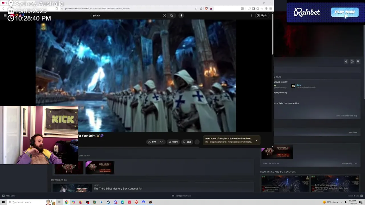Open Steam Manage Downloads
Viewport: 365px width, 205px height.
pyautogui.click(x=181, y=196)
